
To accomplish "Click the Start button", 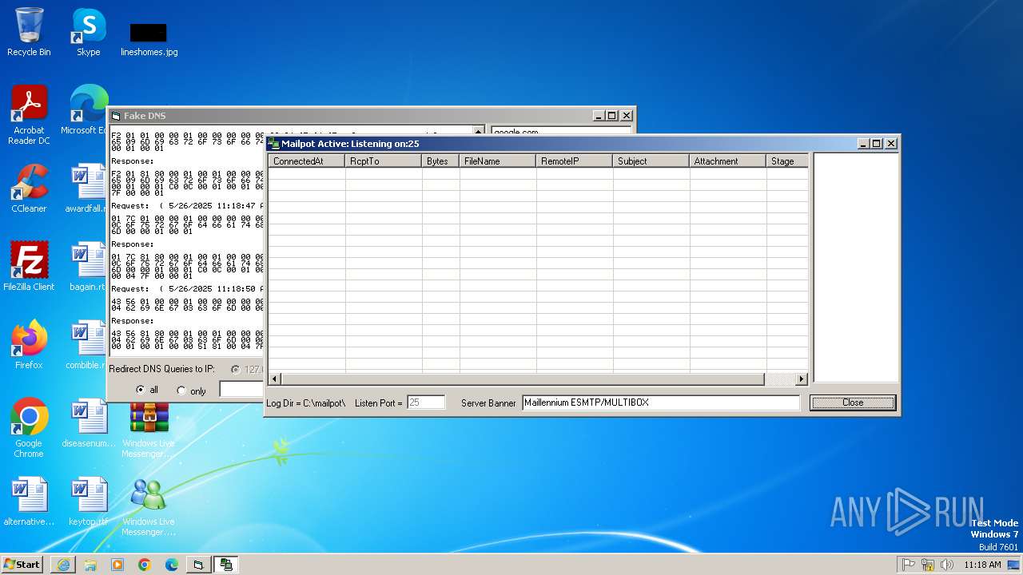I will 22,565.
